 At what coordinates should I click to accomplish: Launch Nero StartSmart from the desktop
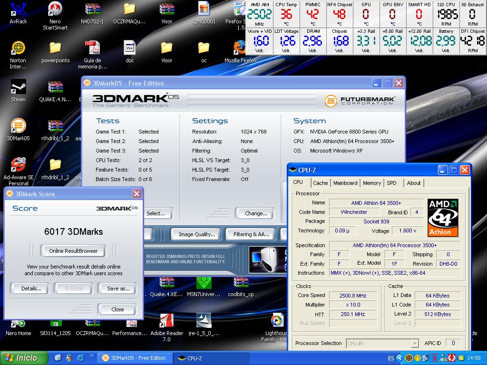pos(55,16)
